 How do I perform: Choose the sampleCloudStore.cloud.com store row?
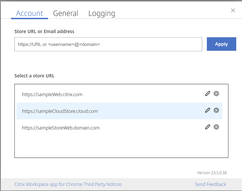[x=60, y=111]
